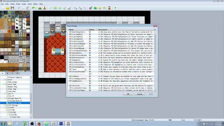Screen dimensions: 224x126
Task: Switch to tileset tab C
Action: 13,73
